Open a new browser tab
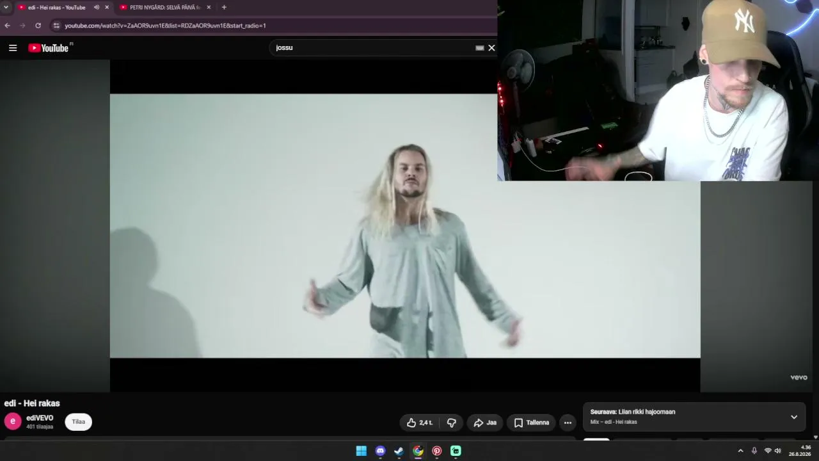Image resolution: width=819 pixels, height=461 pixels. tap(224, 8)
